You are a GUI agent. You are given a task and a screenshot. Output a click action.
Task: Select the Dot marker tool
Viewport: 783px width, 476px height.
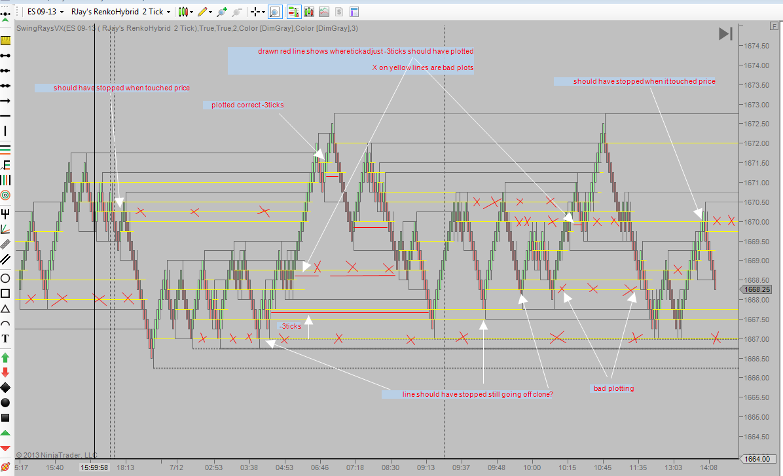coord(5,403)
